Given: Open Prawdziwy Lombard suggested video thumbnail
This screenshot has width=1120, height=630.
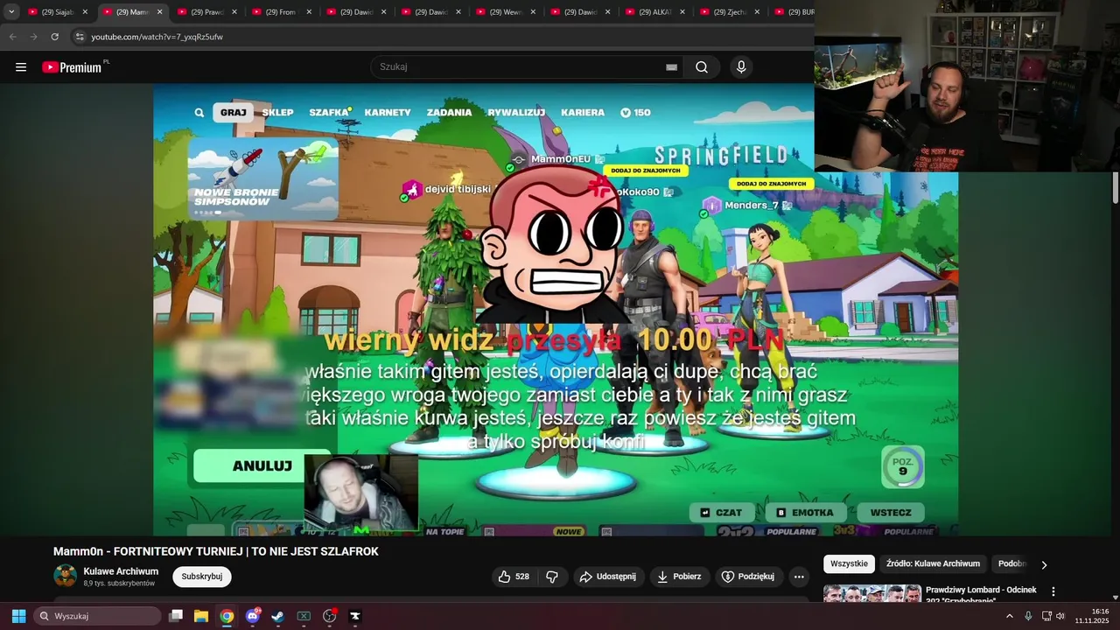Looking at the screenshot, I should click(872, 594).
